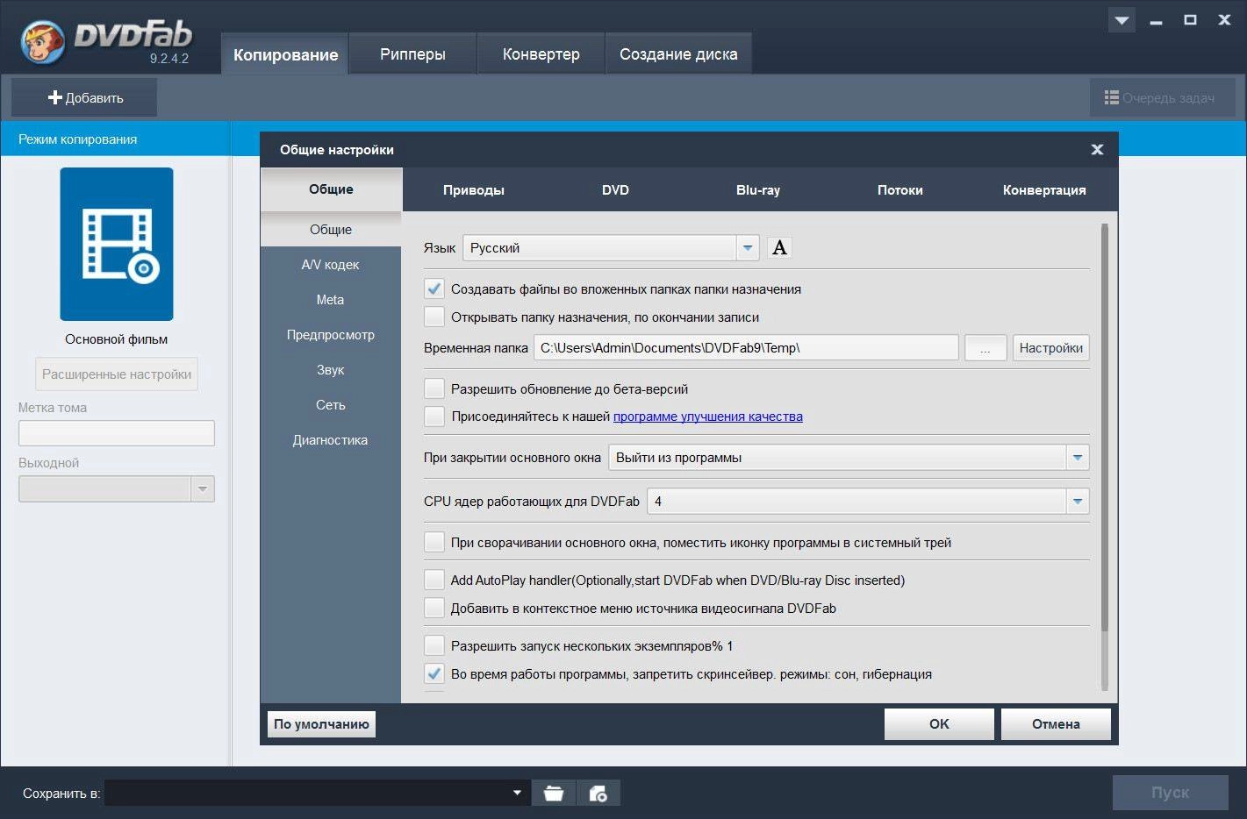Expand the Выходной output dropdown
Image resolution: width=1247 pixels, height=819 pixels.
pyautogui.click(x=117, y=488)
